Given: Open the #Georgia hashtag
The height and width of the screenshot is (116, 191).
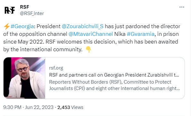Looking at the screenshot, I should [x=22, y=26].
